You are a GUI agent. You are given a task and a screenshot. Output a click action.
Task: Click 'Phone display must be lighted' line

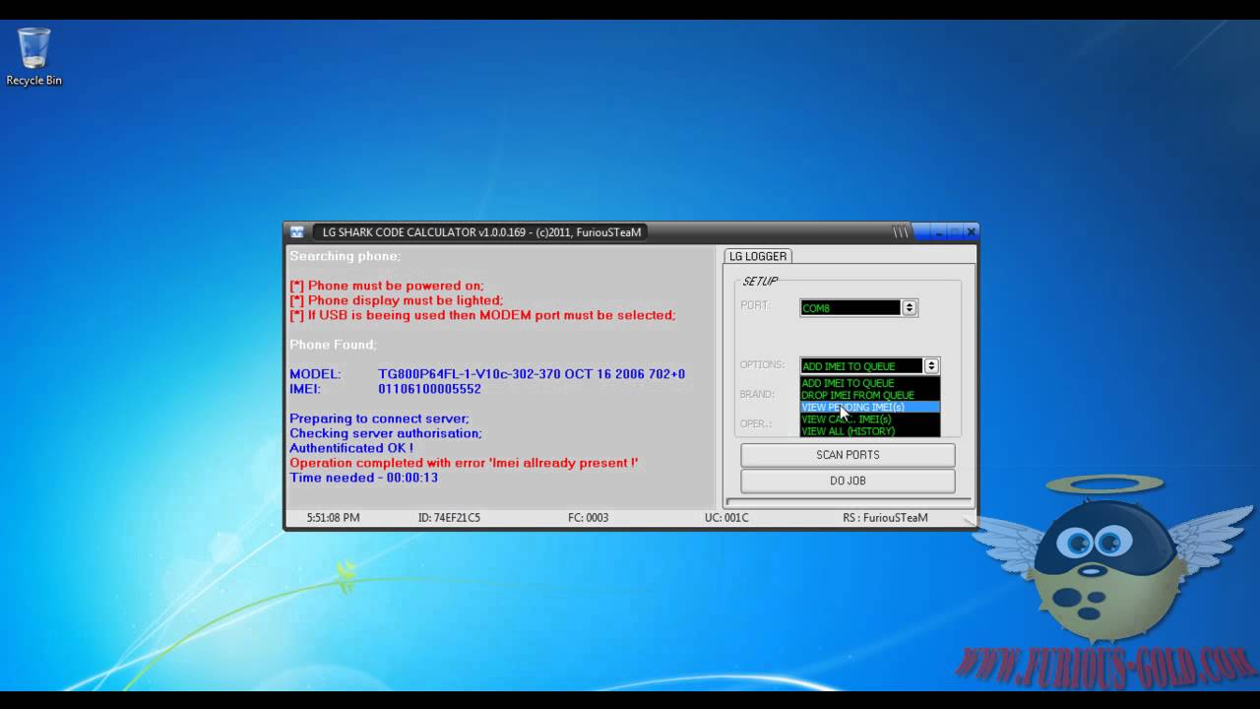coord(396,300)
